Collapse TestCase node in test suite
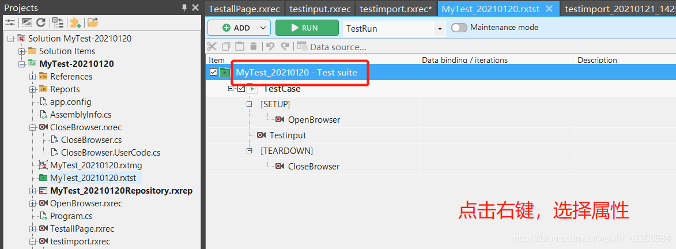 tap(231, 88)
